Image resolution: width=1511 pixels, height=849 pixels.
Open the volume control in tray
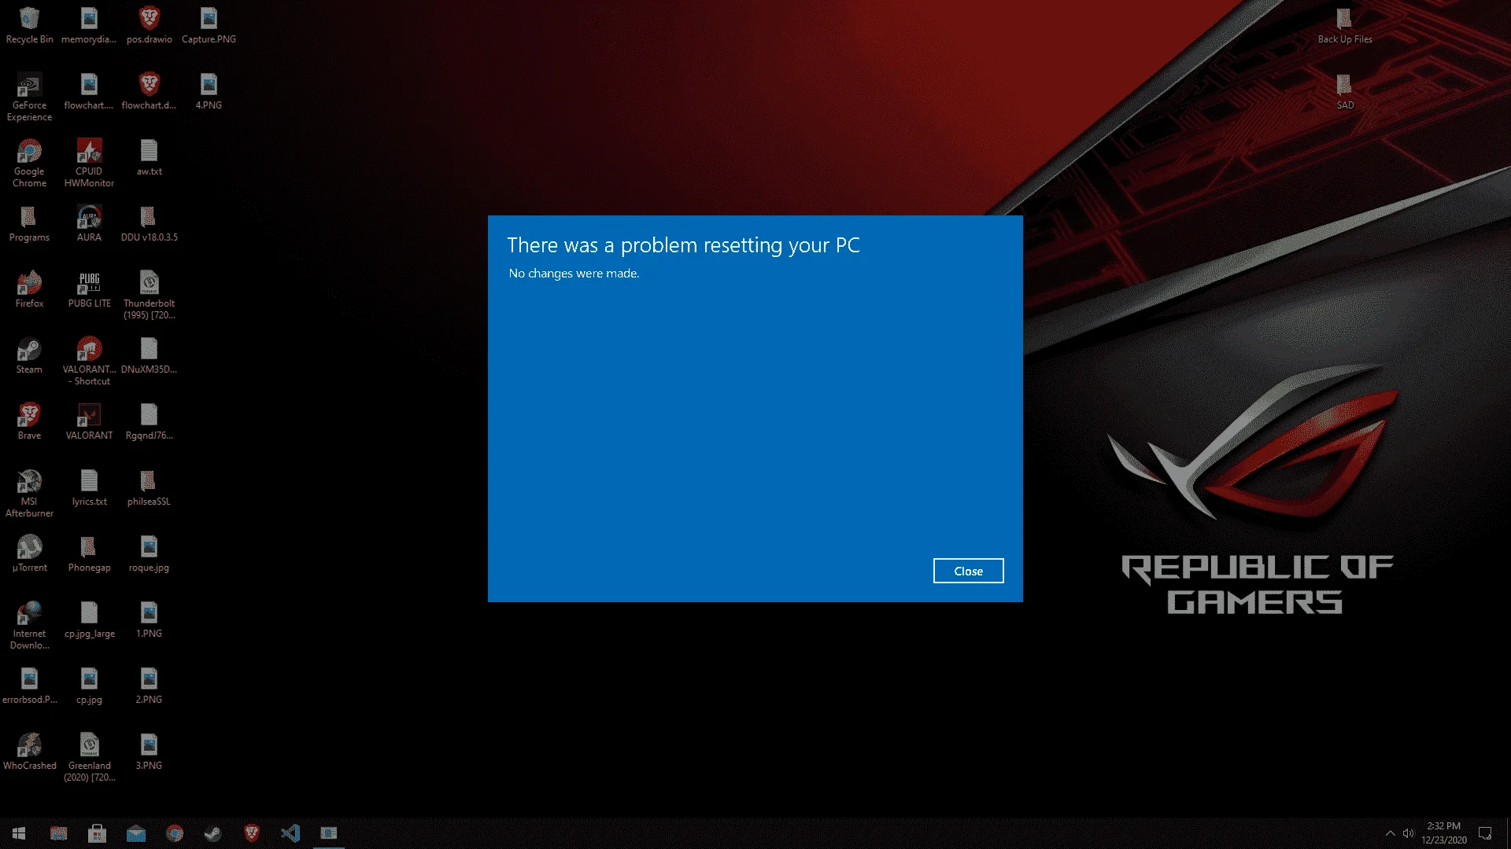1409,833
